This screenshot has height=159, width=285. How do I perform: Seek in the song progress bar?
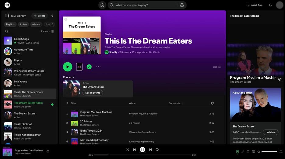pyautogui.click(x=142, y=155)
